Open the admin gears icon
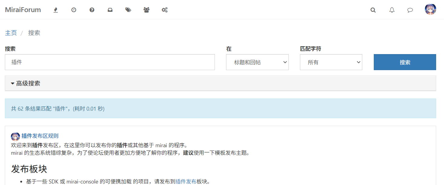Image resolution: width=444 pixels, height=185 pixels. pos(165,10)
